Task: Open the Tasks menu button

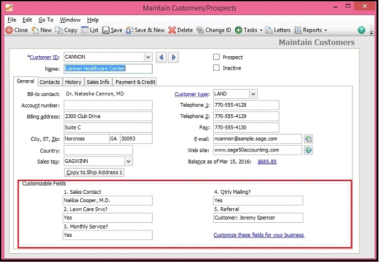Action: pyautogui.click(x=248, y=30)
